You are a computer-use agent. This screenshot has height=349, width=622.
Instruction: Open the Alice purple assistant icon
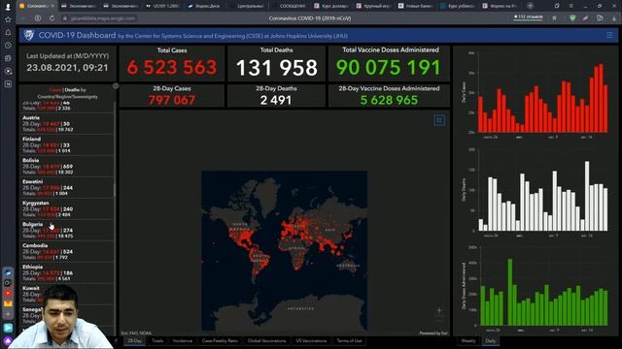[x=8, y=340]
